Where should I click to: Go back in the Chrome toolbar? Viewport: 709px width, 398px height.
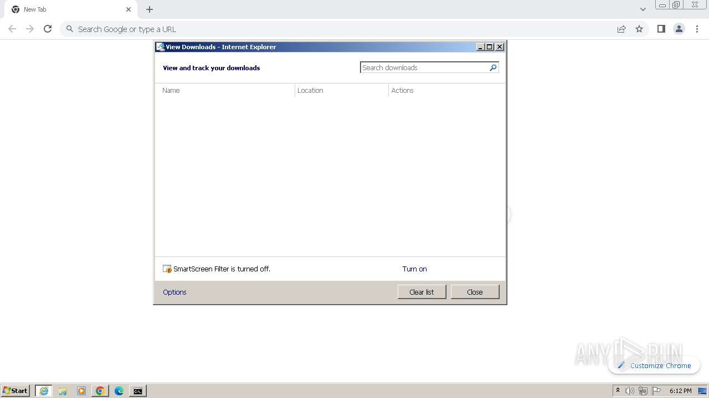point(12,29)
